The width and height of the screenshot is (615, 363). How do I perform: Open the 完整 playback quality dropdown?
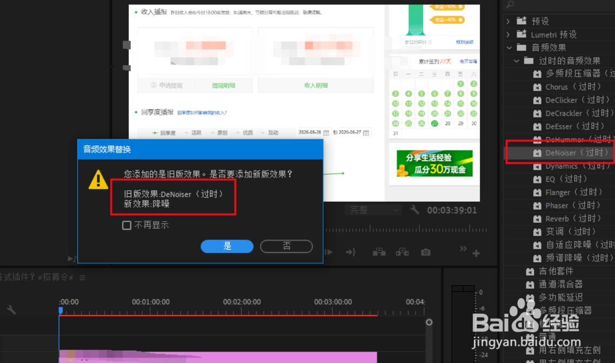pyautogui.click(x=373, y=209)
